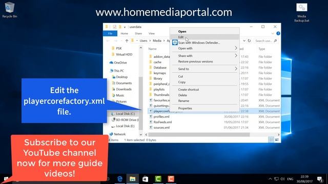Open the File ribbon tab
328x184 pixels.
click(x=110, y=33)
